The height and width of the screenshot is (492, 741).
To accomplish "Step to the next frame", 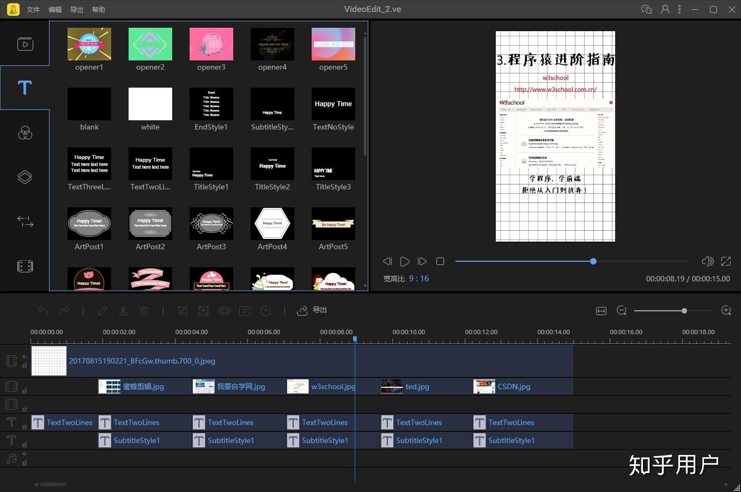I will (x=422, y=261).
